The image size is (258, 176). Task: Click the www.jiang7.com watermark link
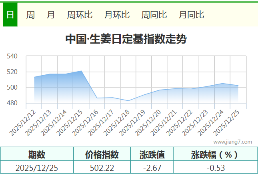[x=232, y=142]
